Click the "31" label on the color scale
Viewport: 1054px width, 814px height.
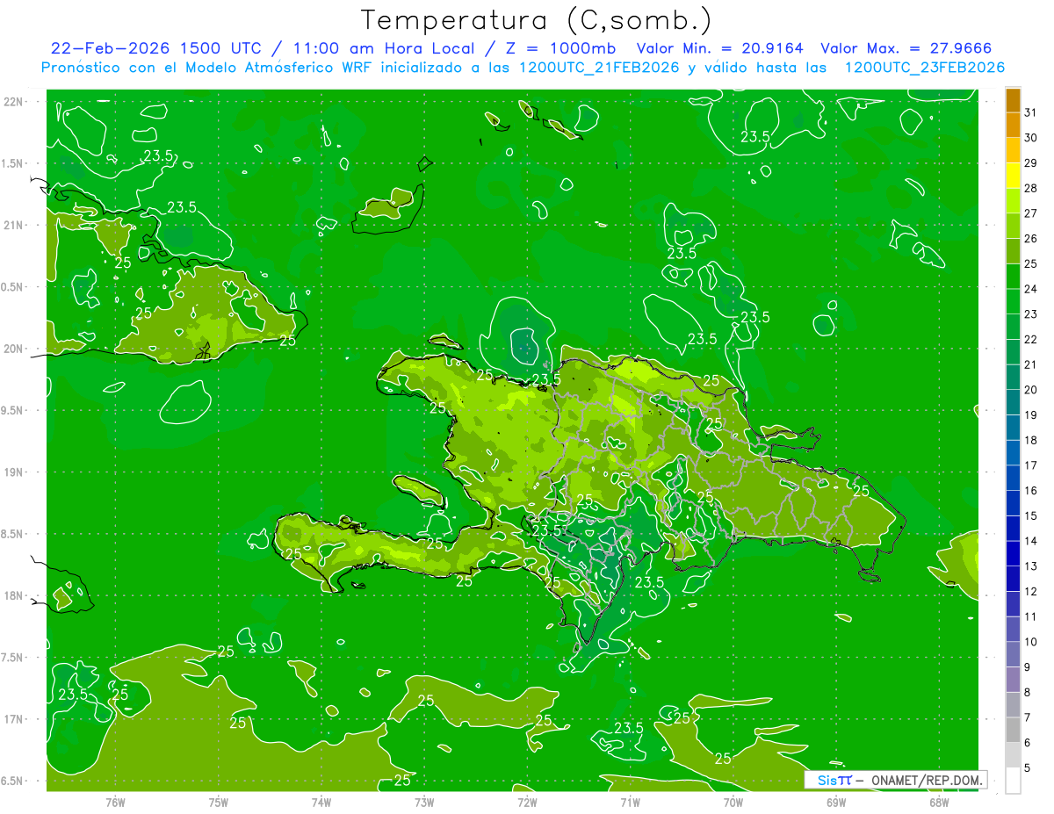tap(1031, 112)
